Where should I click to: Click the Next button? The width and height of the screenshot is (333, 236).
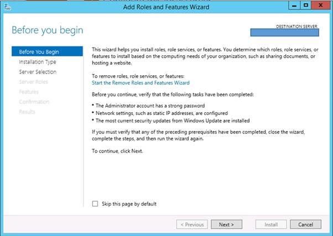[226, 224]
